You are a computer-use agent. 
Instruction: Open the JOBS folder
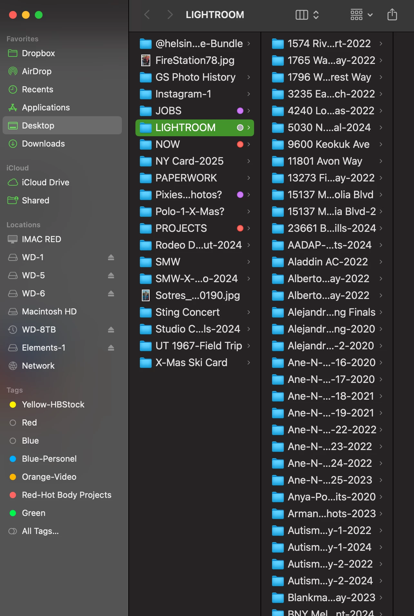point(195,111)
